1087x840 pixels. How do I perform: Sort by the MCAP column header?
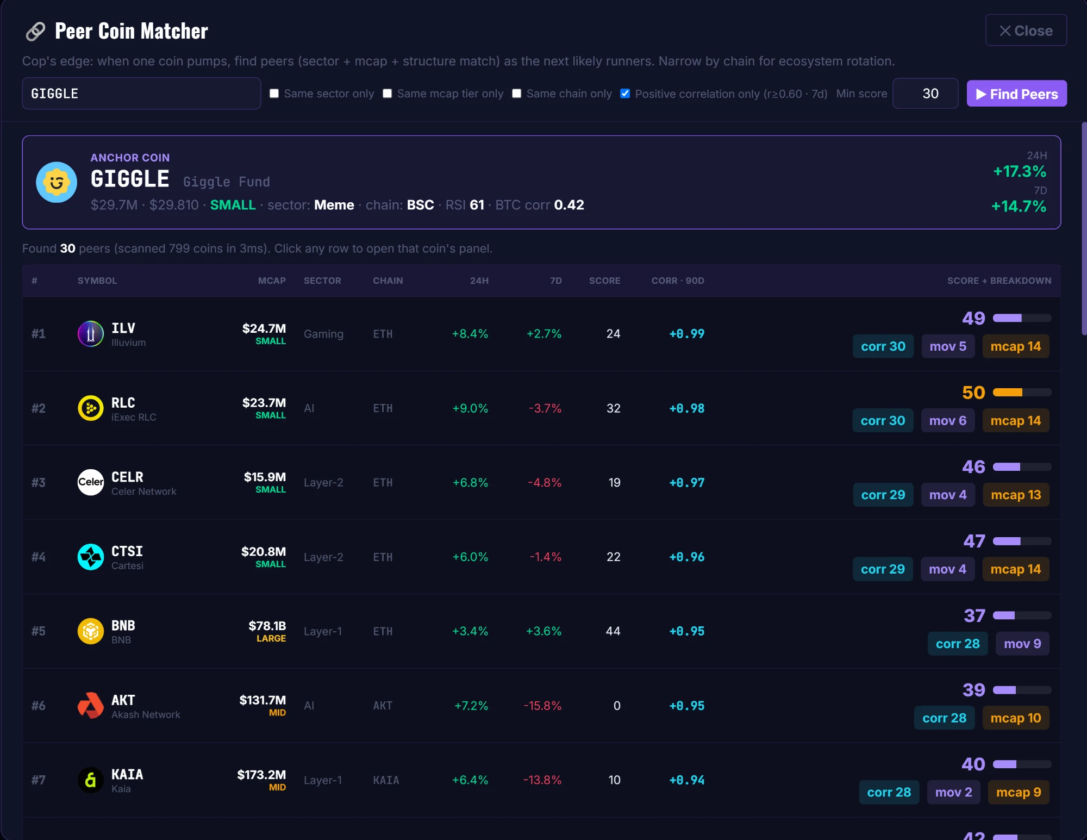pyautogui.click(x=272, y=281)
